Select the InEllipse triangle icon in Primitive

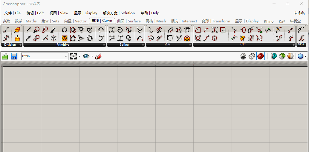[81, 38]
